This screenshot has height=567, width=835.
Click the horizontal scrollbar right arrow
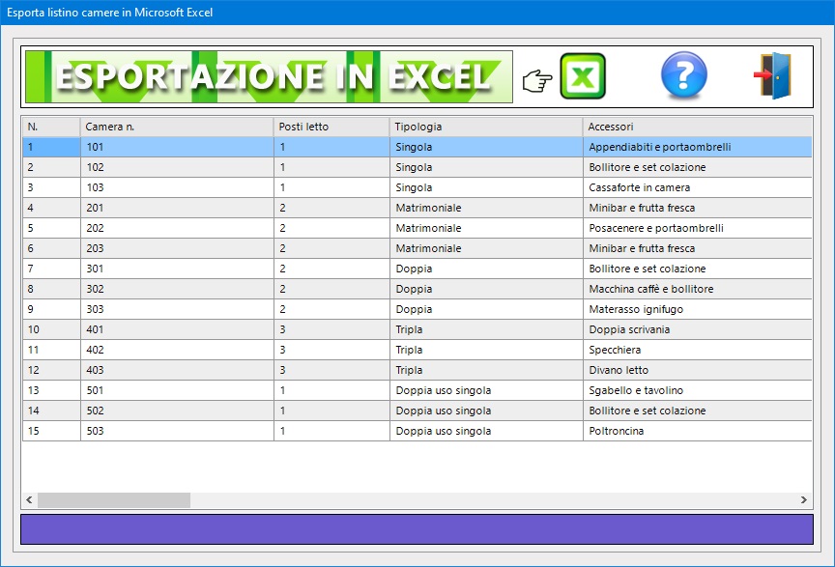pos(803,500)
